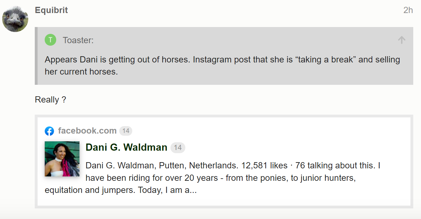Click the 14 badge next to Dani G. Waldman
The height and width of the screenshot is (219, 421).
pos(178,147)
